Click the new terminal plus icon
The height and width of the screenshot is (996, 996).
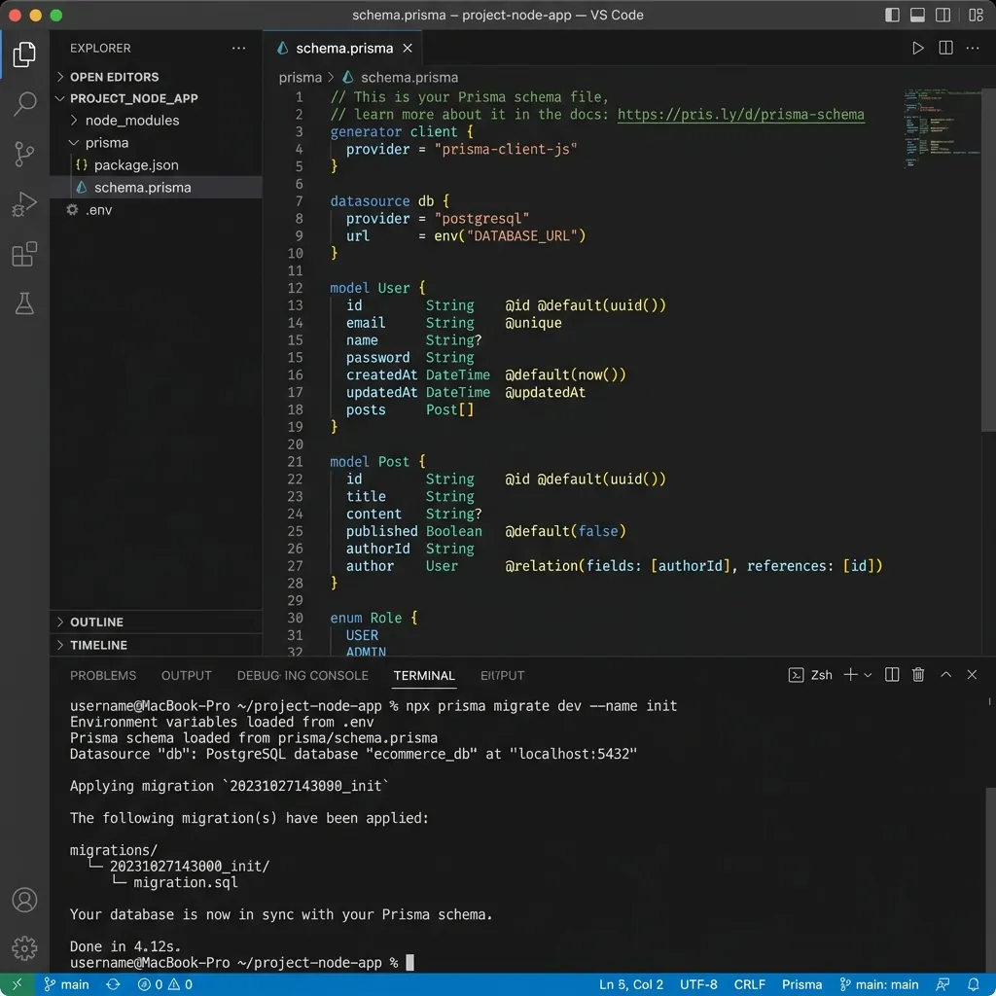point(850,675)
